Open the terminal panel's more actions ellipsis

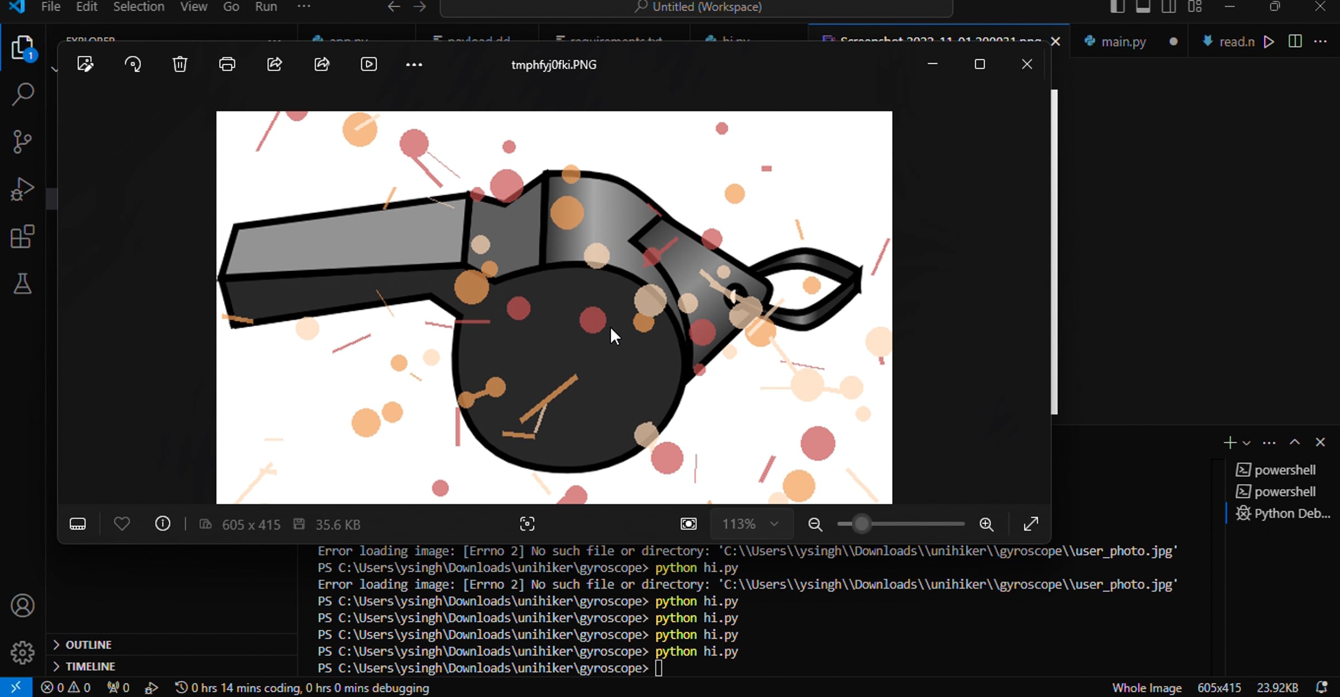coord(1269,443)
